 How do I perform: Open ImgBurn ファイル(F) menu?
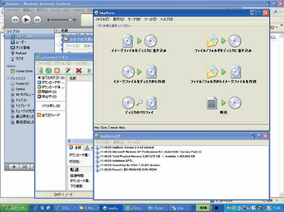[102, 19]
